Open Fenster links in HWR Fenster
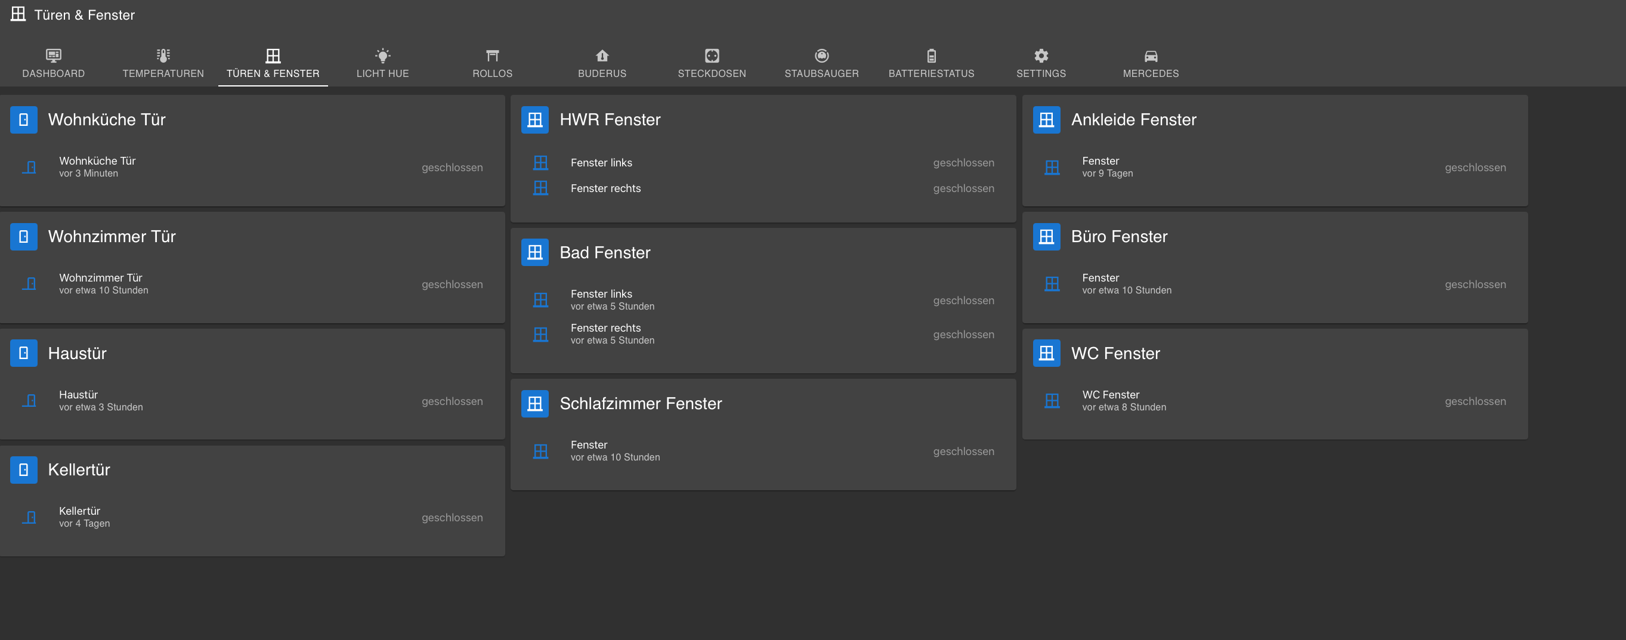1626x640 pixels. [763, 162]
